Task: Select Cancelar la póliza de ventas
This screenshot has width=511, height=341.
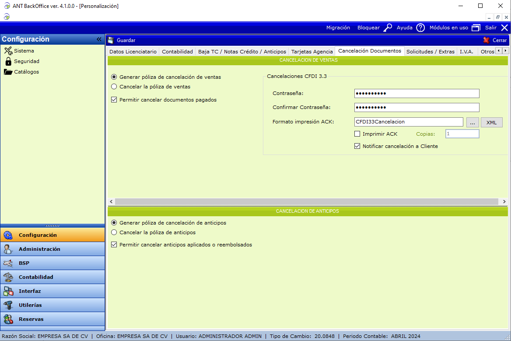Action: coord(114,87)
